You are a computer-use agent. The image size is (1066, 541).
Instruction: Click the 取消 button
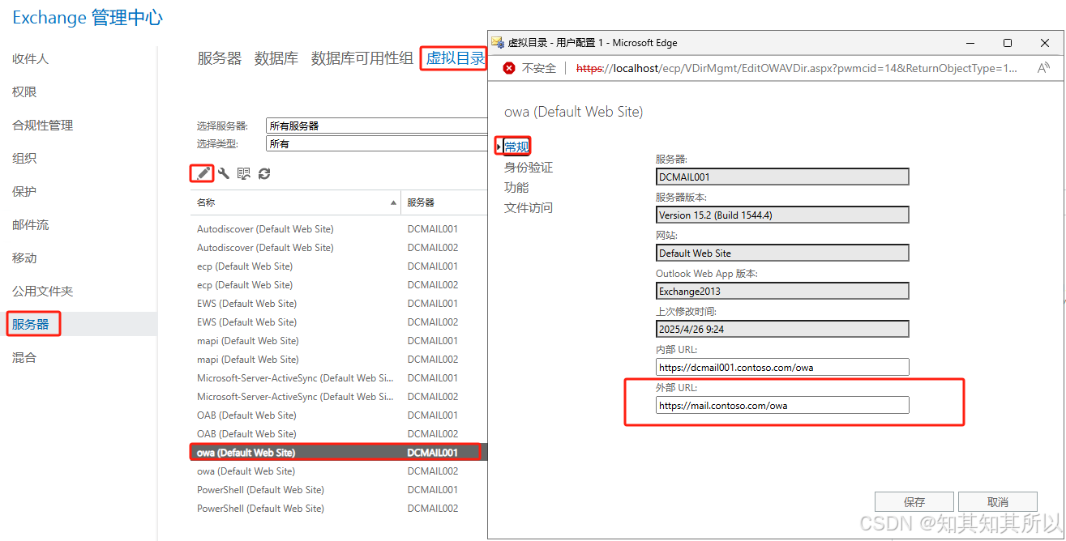click(x=998, y=502)
